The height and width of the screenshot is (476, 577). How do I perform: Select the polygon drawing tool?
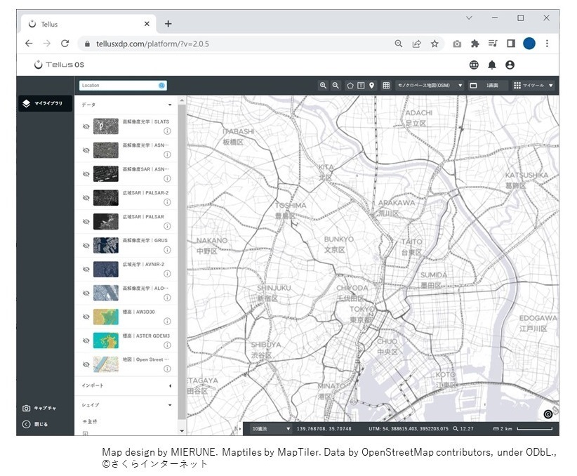(350, 86)
